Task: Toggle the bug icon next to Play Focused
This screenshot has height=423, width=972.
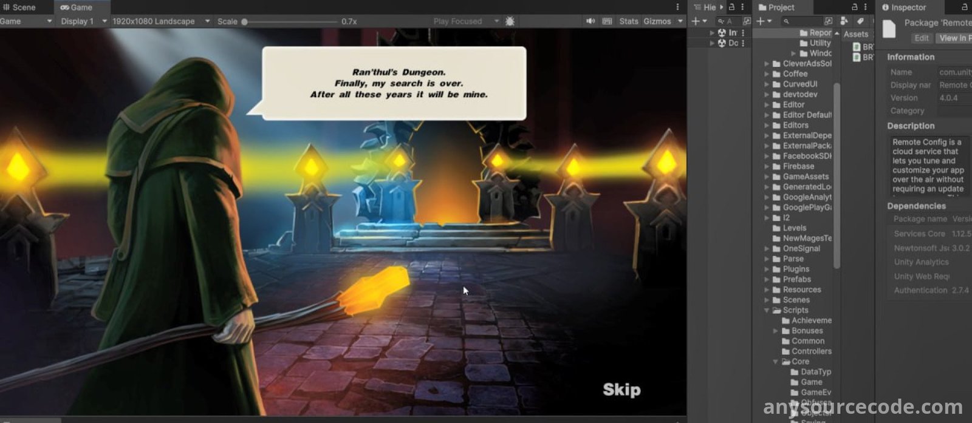Action: [510, 21]
